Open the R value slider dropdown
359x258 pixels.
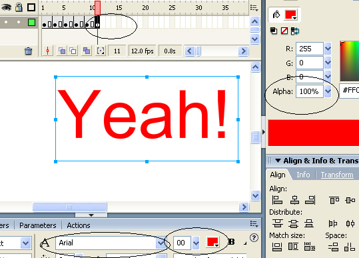coord(328,49)
